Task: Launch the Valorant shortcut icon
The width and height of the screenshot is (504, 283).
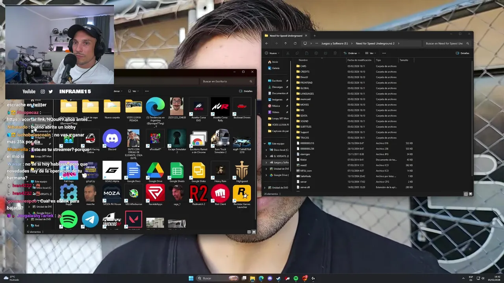Action: click(x=133, y=219)
